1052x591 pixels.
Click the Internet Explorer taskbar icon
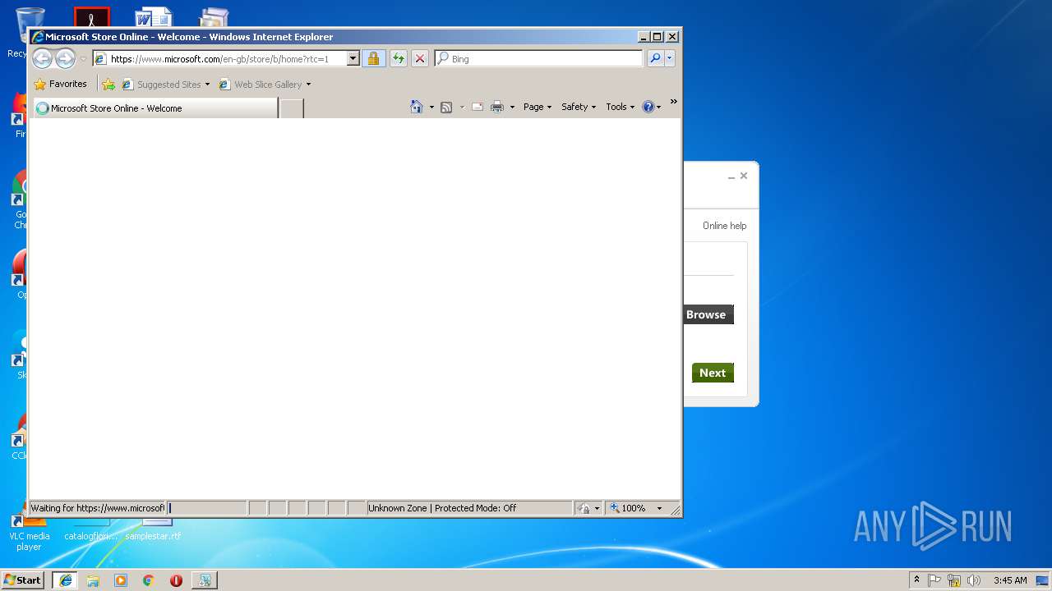[x=66, y=580]
